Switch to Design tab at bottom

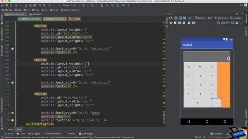coord(10,129)
